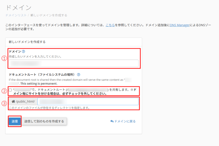Focus the domain name input field
The height and width of the screenshot is (146, 219).
(73, 63)
